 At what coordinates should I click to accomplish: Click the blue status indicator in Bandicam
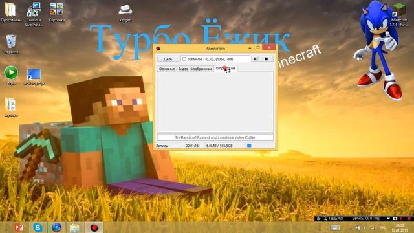coord(249,146)
